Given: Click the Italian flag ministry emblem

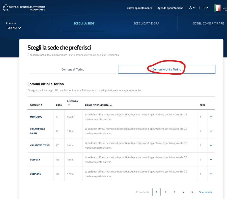Looking at the screenshot, I should point(217,8).
